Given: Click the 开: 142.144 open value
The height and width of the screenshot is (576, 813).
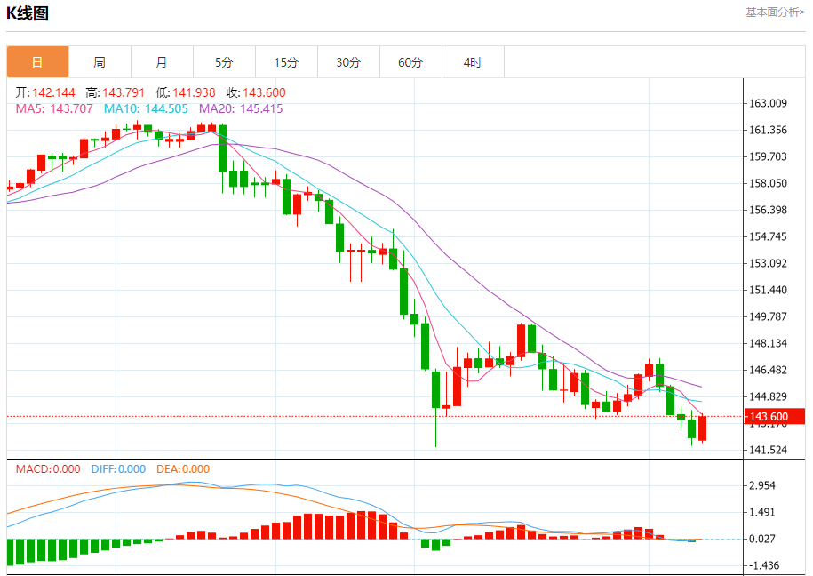Looking at the screenshot, I should (x=45, y=92).
